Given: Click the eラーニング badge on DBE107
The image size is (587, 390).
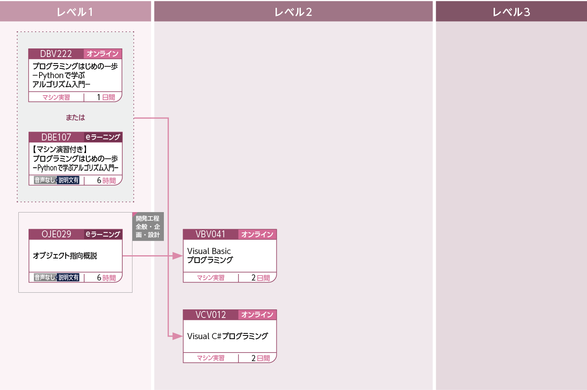Looking at the screenshot, I should click(x=102, y=137).
